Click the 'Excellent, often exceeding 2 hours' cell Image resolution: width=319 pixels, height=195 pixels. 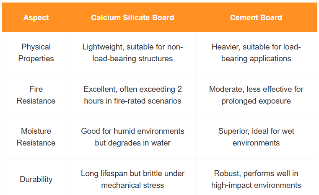tap(132, 95)
